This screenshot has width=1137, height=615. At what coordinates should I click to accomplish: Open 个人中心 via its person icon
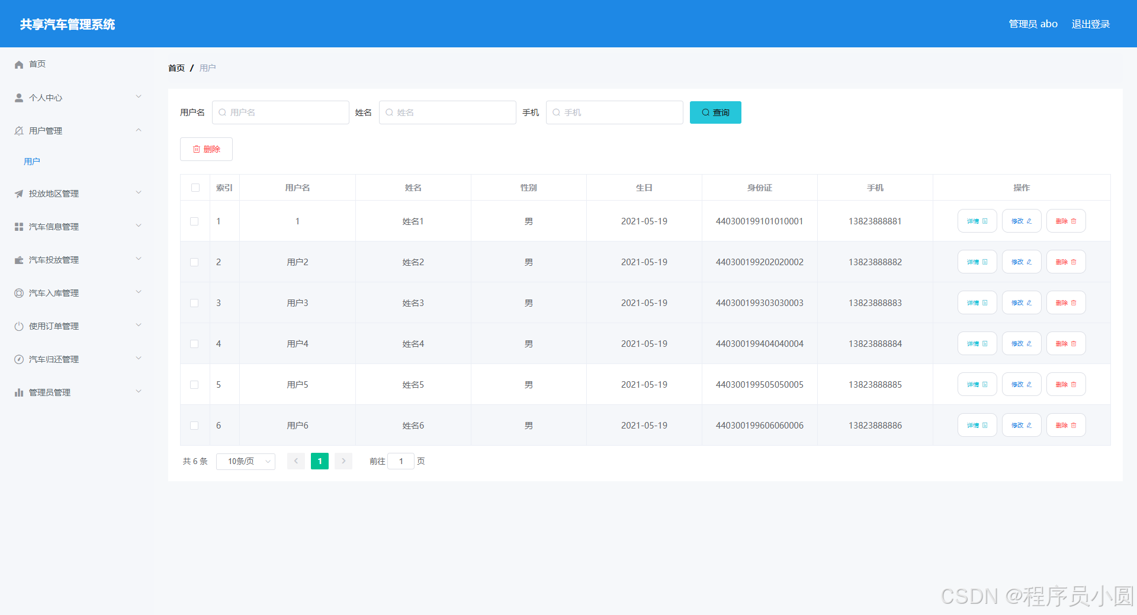[18, 97]
